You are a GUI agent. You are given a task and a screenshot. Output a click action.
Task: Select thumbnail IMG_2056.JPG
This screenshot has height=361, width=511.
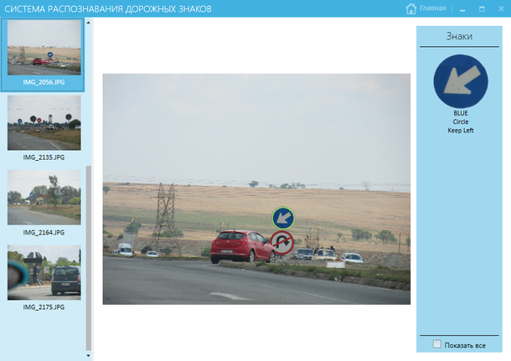(x=44, y=48)
